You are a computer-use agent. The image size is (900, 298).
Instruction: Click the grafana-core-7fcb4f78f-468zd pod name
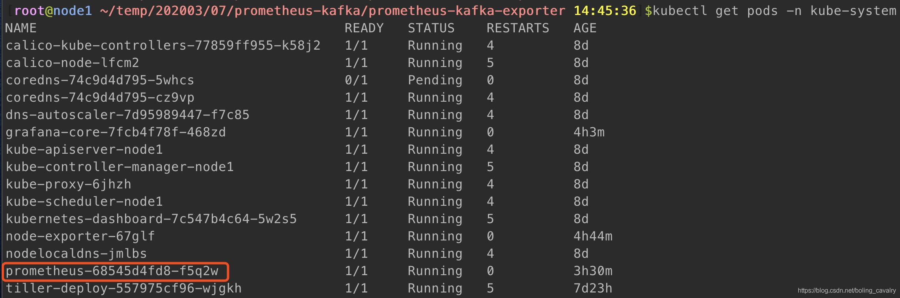pos(116,132)
